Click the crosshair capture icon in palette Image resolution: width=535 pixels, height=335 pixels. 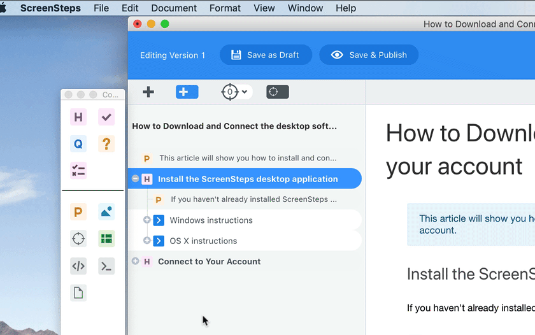point(78,238)
